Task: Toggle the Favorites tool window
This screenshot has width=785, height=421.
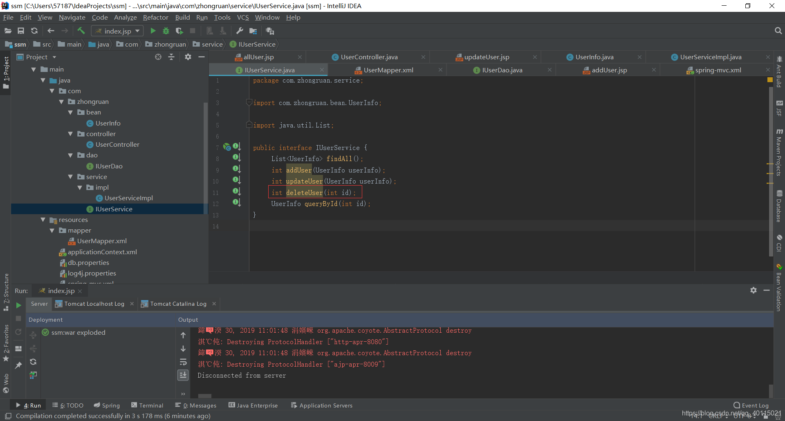Action: click(x=6, y=343)
